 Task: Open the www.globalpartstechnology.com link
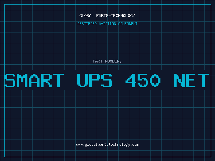[x=107, y=145]
